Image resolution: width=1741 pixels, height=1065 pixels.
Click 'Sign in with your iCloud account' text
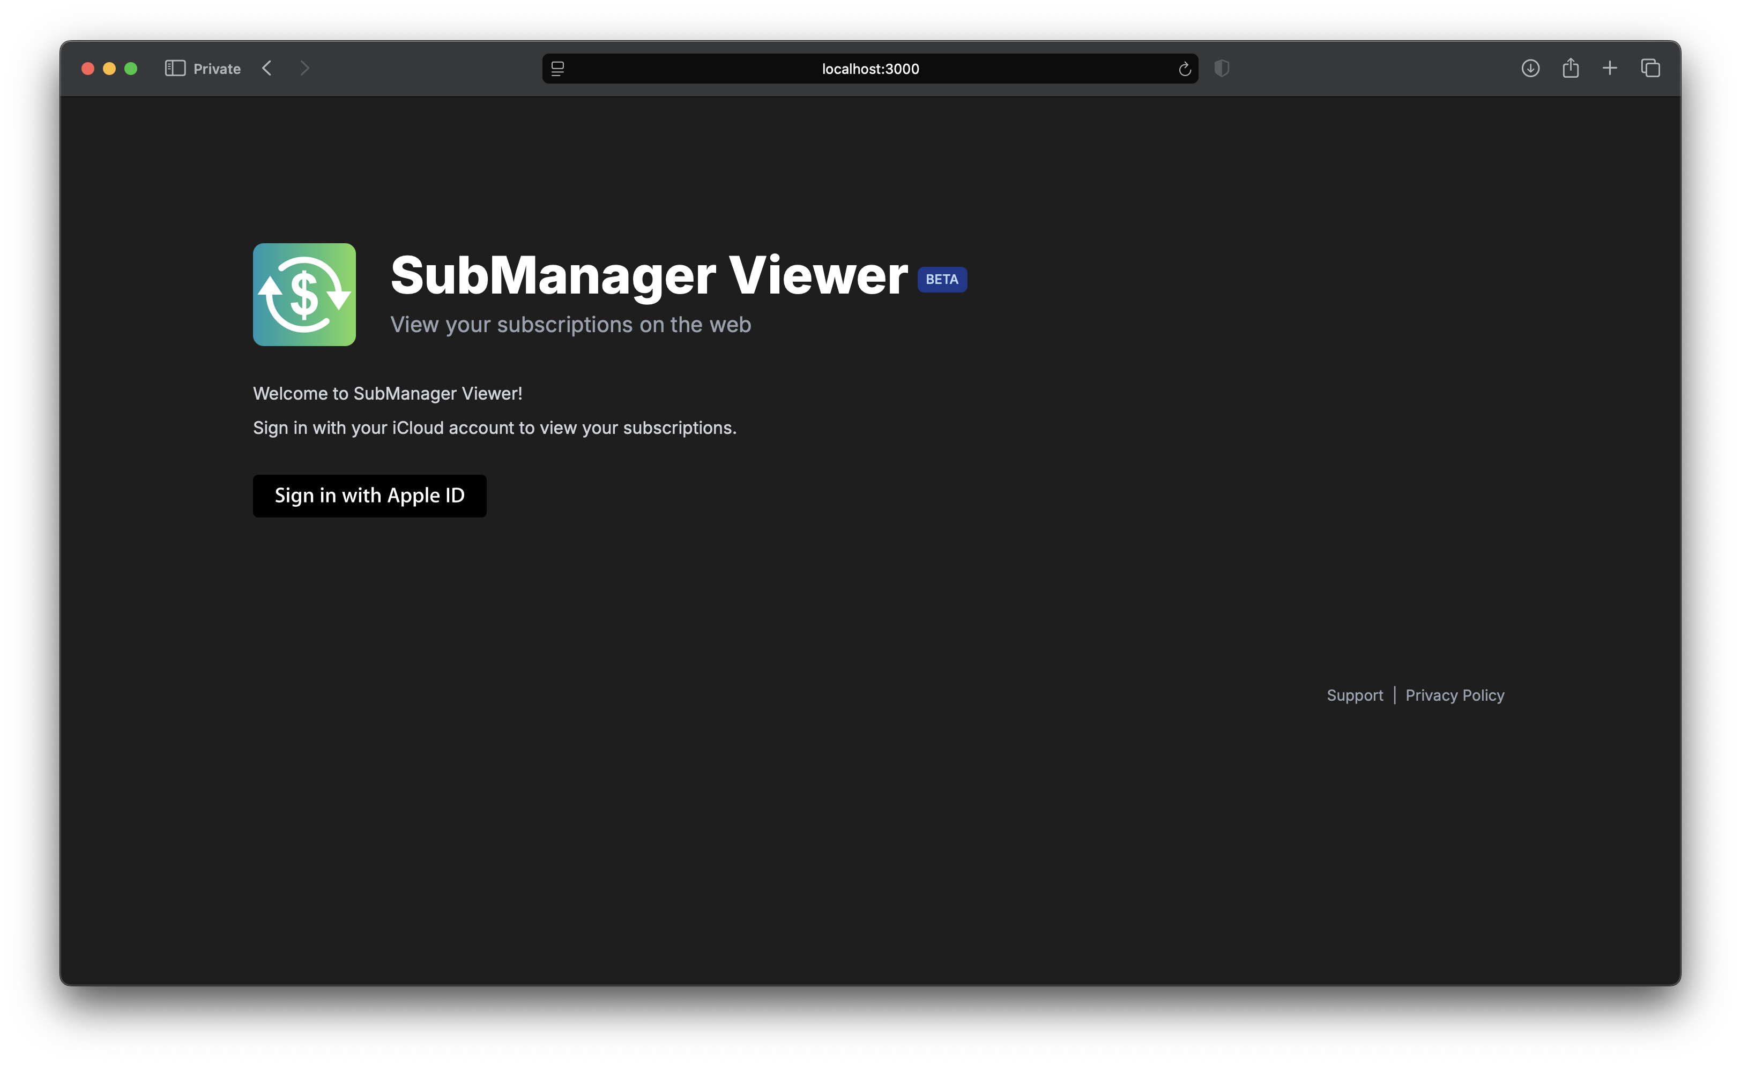(x=384, y=428)
